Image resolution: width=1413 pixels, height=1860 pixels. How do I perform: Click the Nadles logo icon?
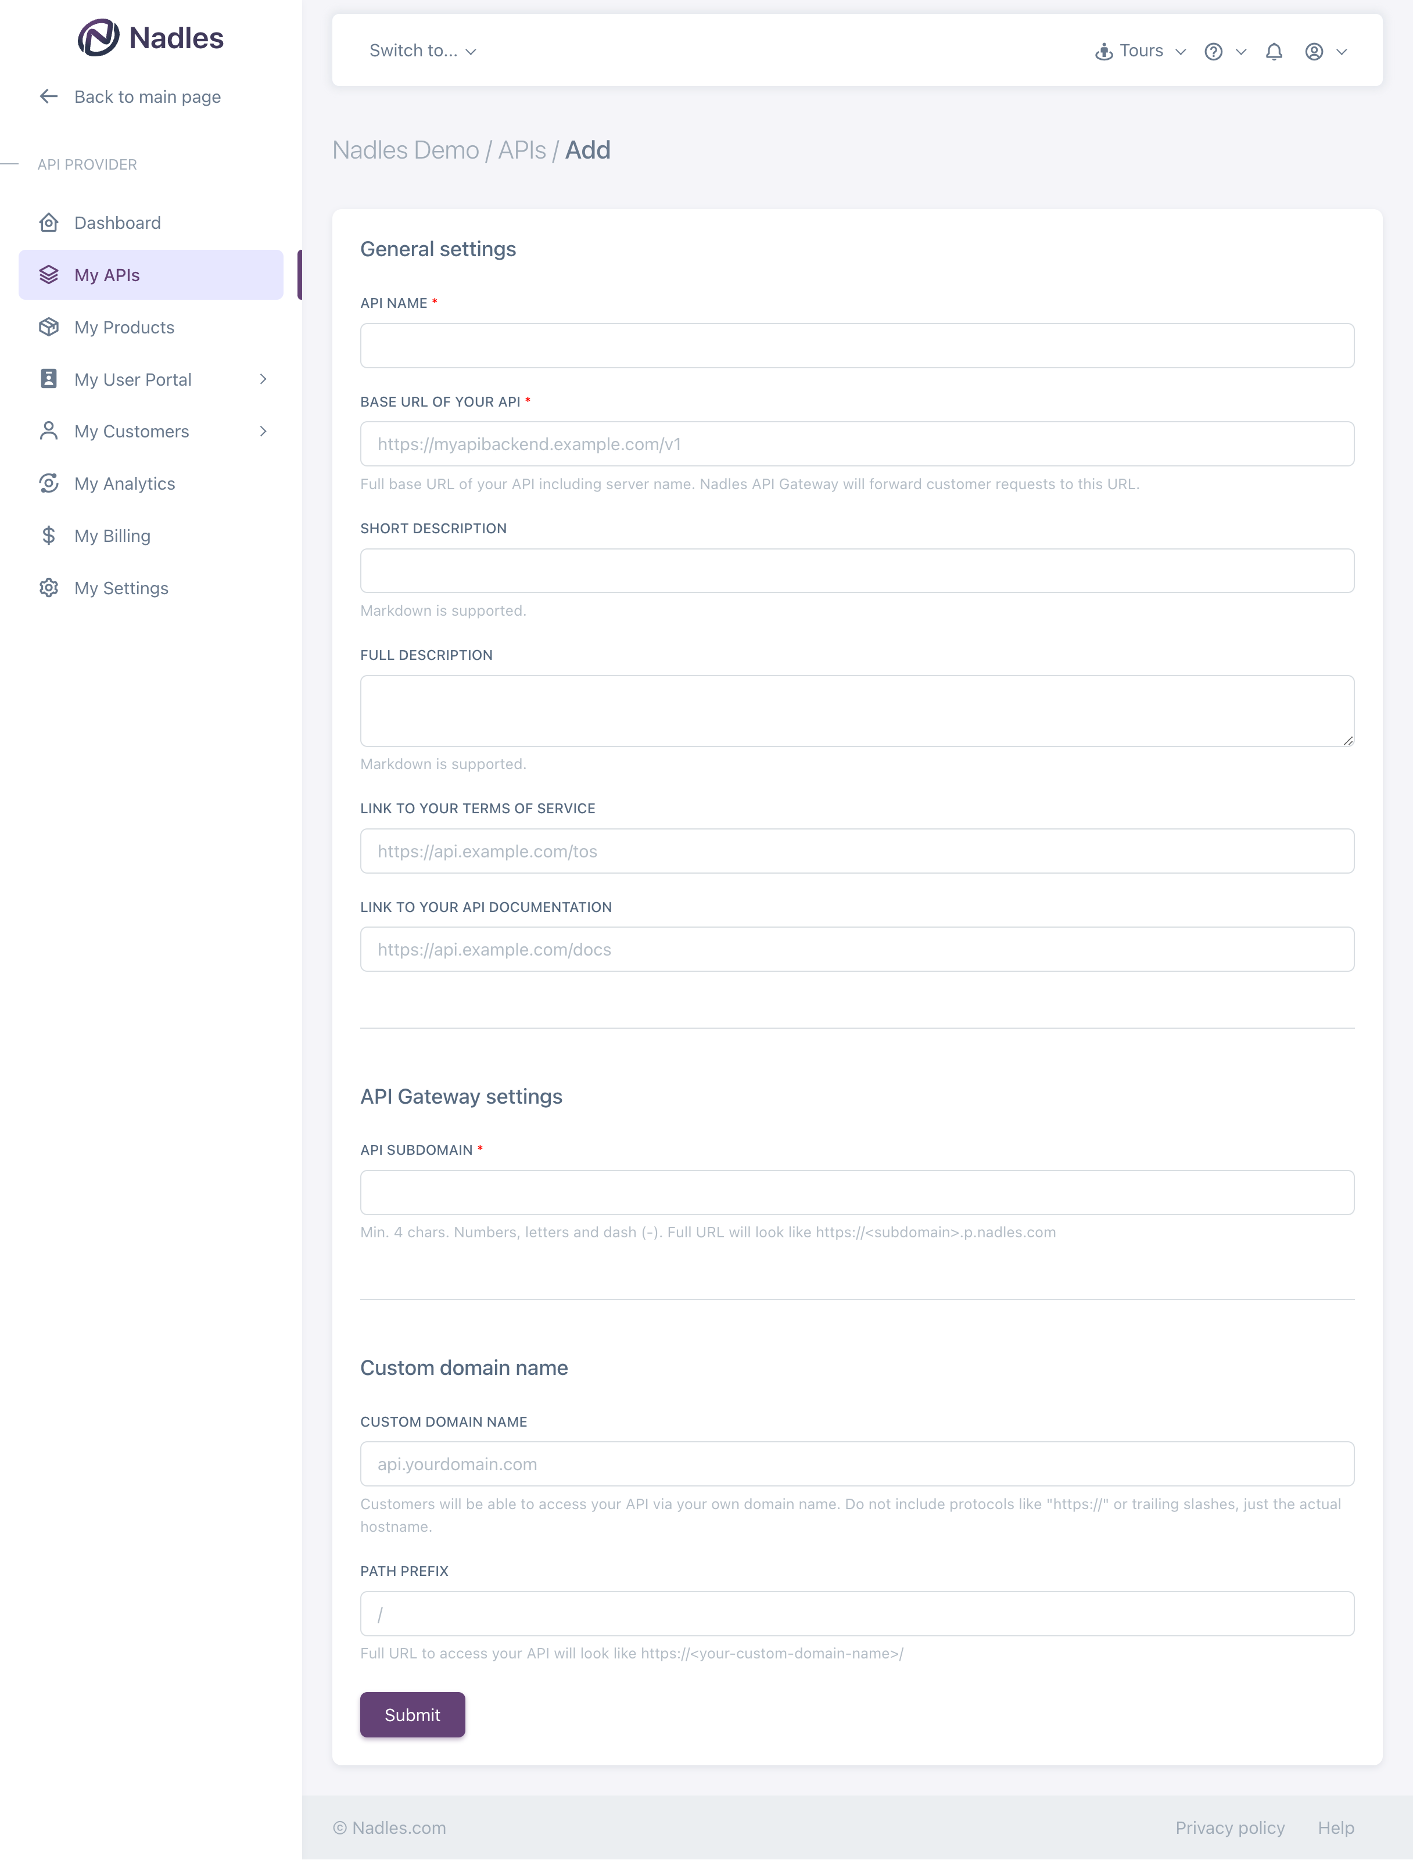(98, 38)
